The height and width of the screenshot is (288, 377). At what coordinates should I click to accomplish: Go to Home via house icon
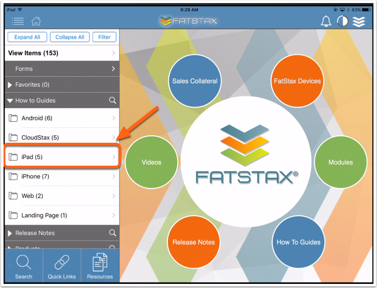pos(36,21)
